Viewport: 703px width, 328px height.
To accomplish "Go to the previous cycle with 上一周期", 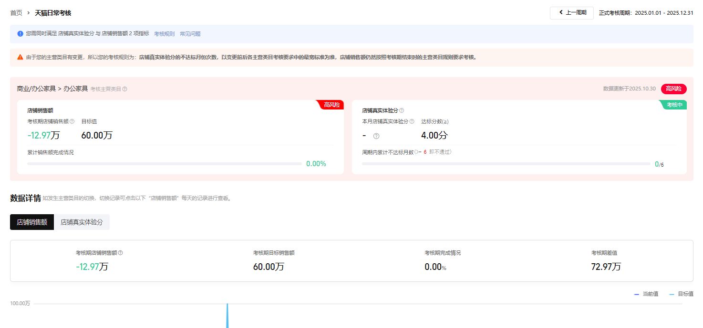I will pyautogui.click(x=572, y=13).
